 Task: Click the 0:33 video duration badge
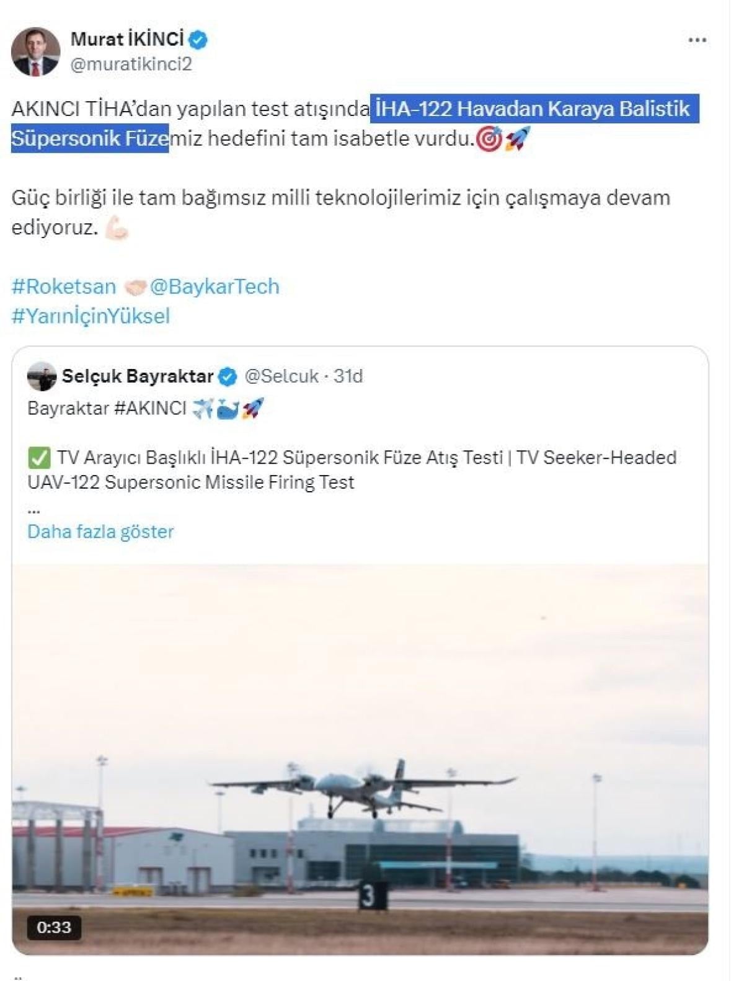click(x=54, y=928)
